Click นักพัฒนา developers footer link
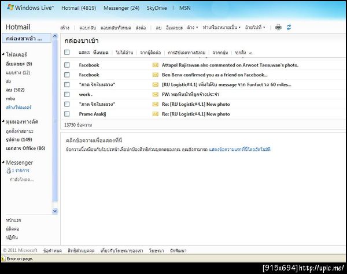The height and width of the screenshot is (274, 347). pyautogui.click(x=178, y=250)
